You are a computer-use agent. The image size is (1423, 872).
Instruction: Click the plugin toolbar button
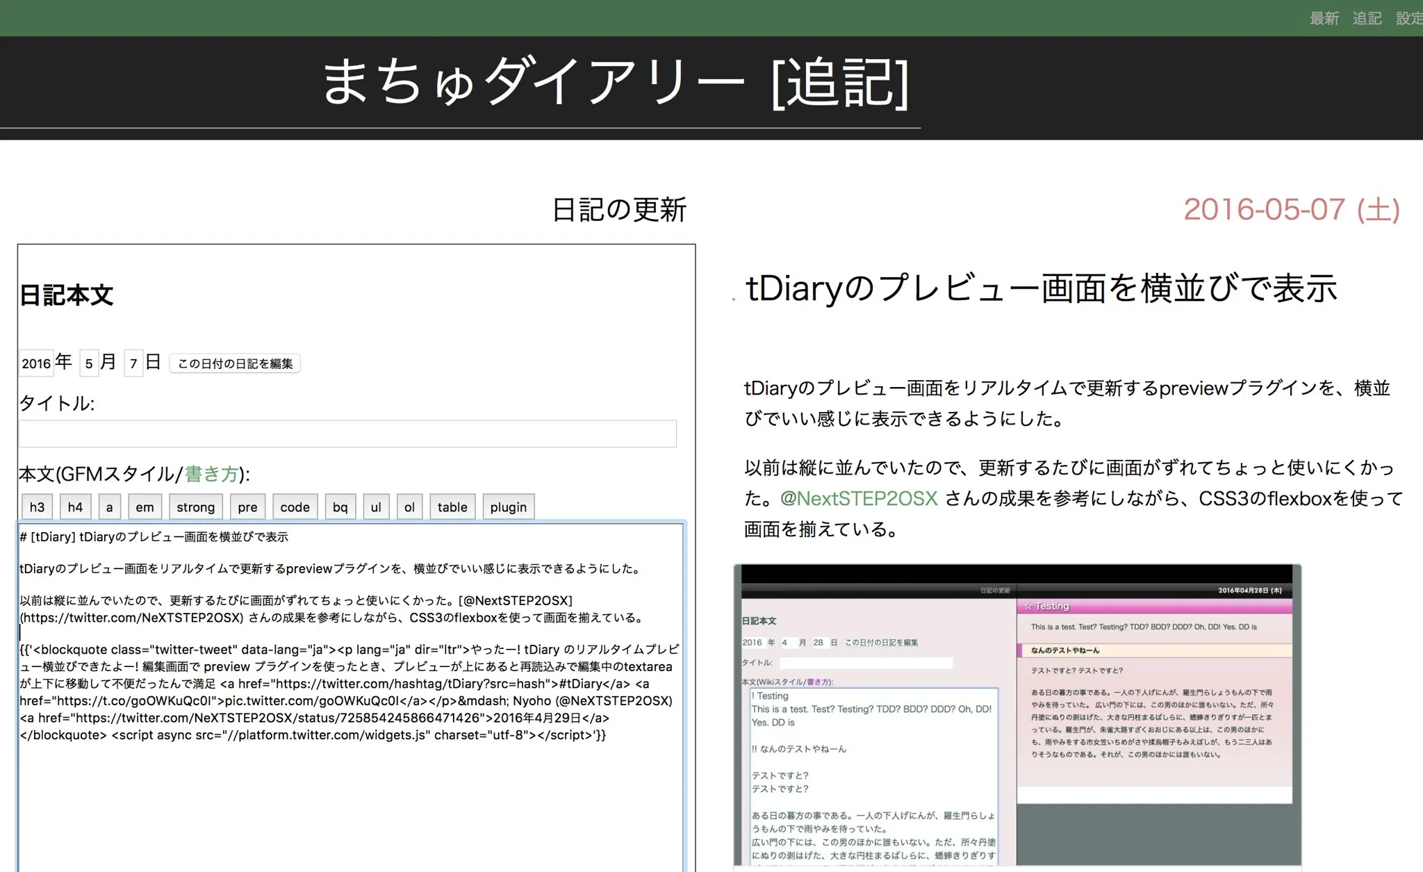(509, 507)
